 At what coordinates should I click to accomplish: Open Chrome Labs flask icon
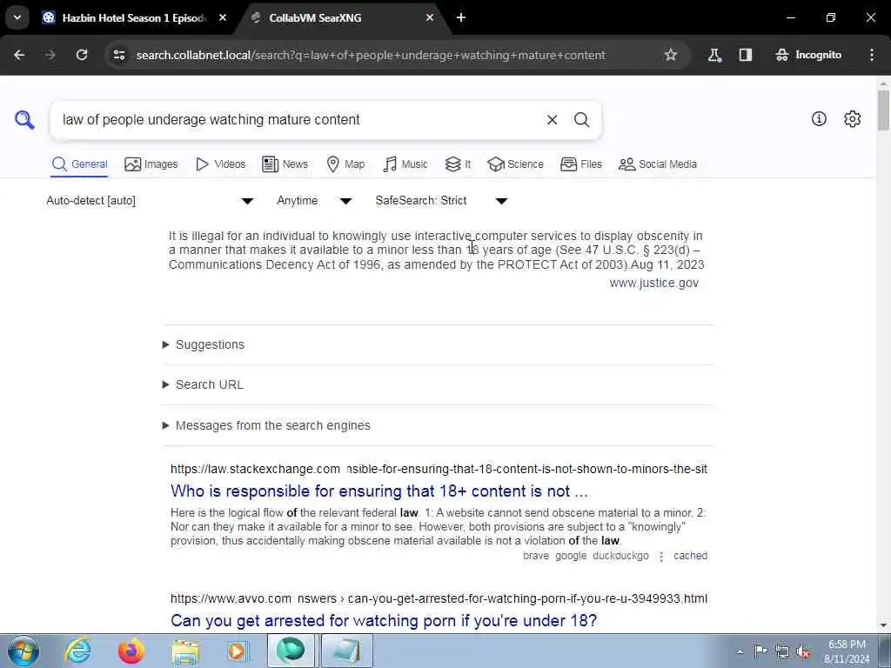pyautogui.click(x=715, y=55)
